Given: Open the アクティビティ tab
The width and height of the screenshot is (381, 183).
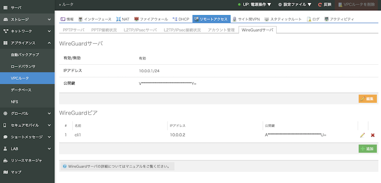Looking at the screenshot, I should coord(339,19).
